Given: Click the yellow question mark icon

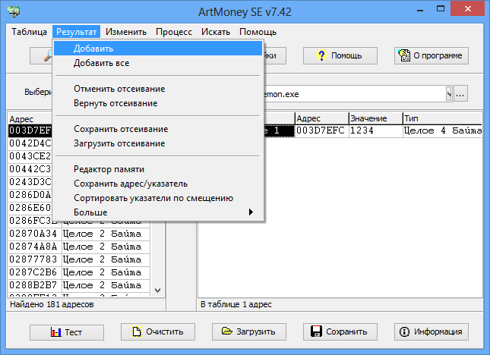Looking at the screenshot, I should [x=321, y=55].
